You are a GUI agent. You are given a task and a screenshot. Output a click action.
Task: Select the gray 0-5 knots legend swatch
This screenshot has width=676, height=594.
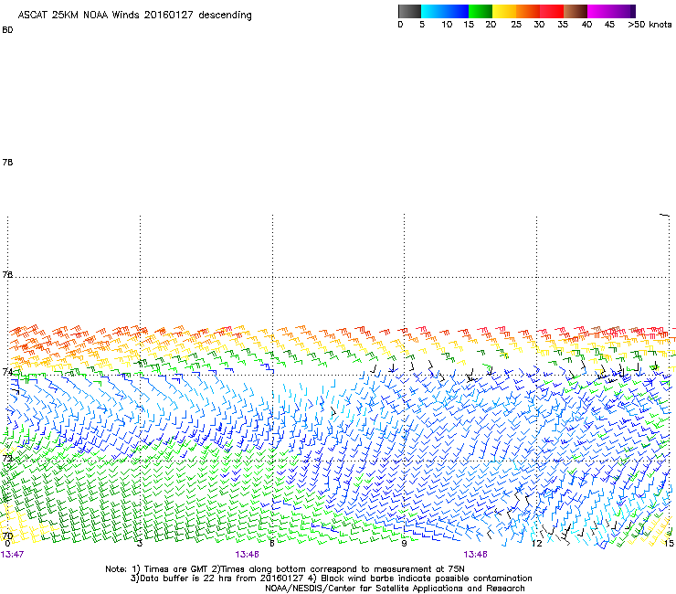point(409,11)
